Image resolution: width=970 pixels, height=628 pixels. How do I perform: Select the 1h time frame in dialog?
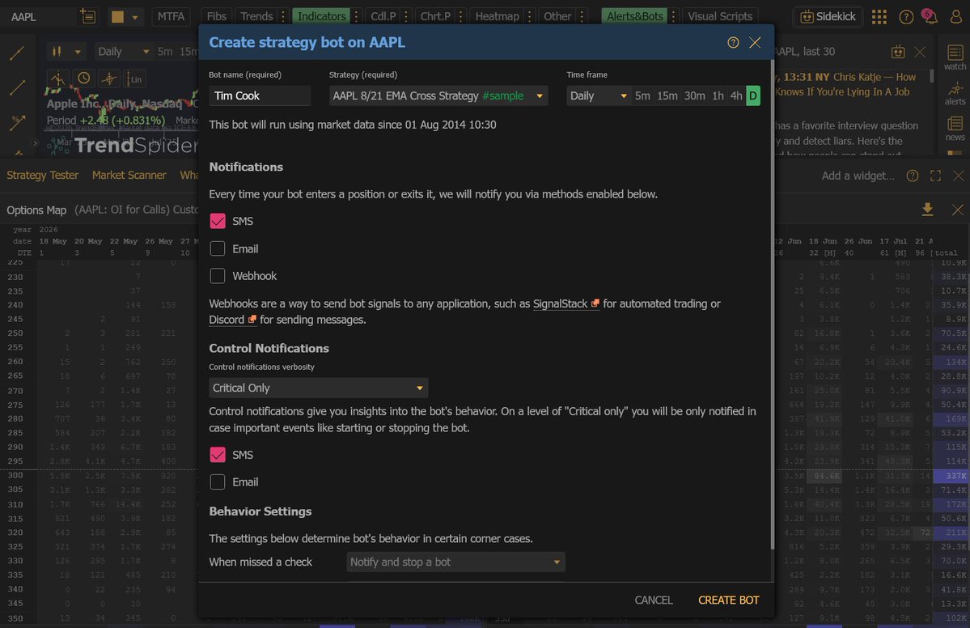pyautogui.click(x=718, y=96)
